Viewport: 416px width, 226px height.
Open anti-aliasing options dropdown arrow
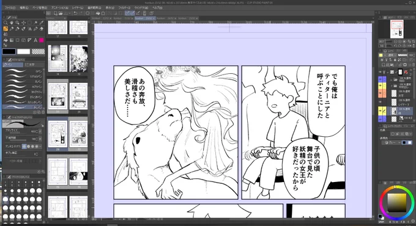point(40,146)
